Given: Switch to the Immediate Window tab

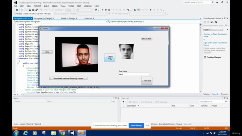Looking at the screenshot, I should [x=167, y=124].
